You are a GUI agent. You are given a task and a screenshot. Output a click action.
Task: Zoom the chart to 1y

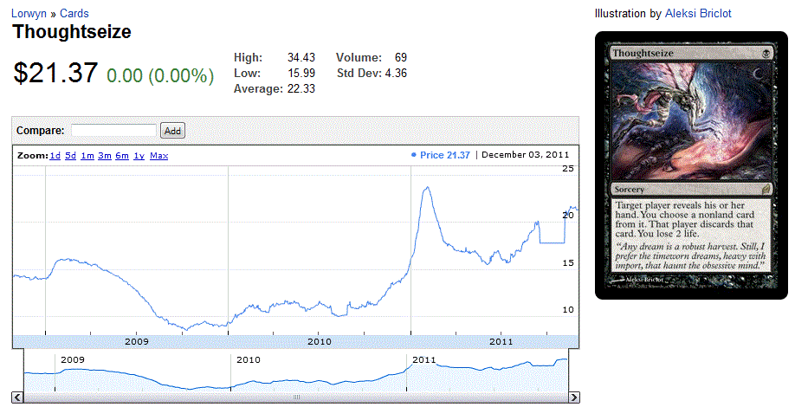tap(139, 156)
